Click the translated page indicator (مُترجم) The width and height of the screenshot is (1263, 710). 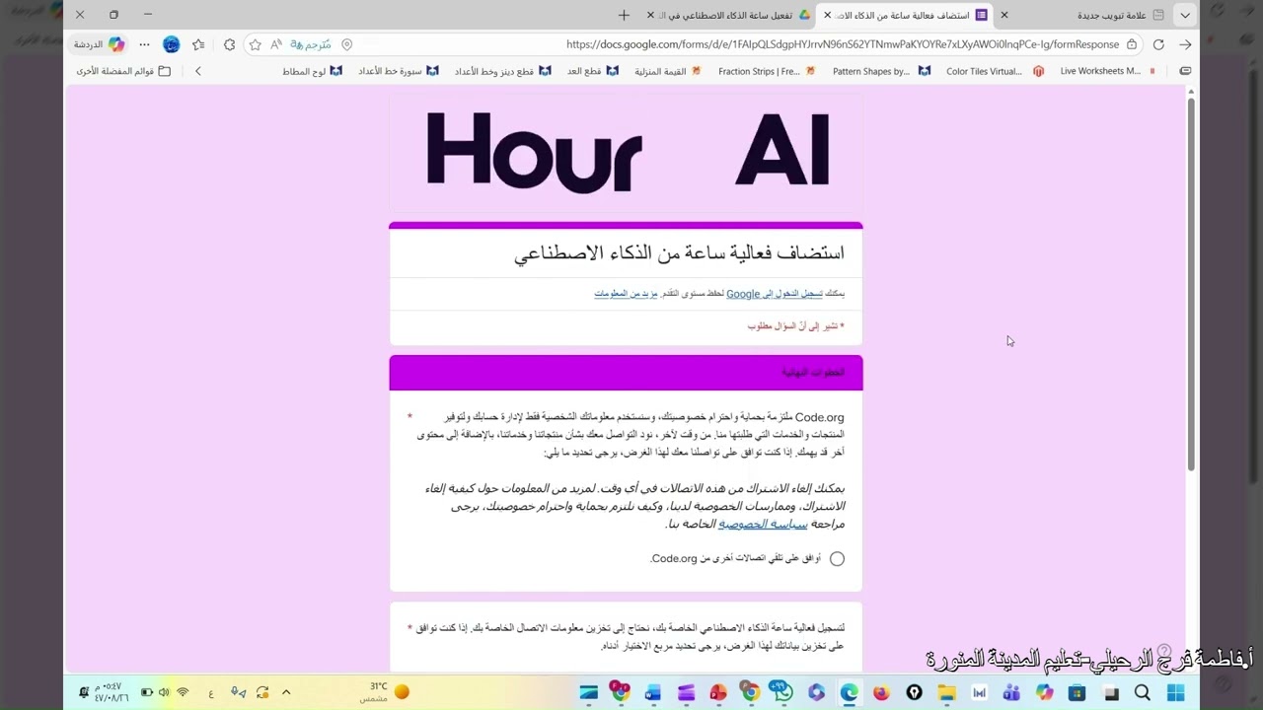click(311, 44)
